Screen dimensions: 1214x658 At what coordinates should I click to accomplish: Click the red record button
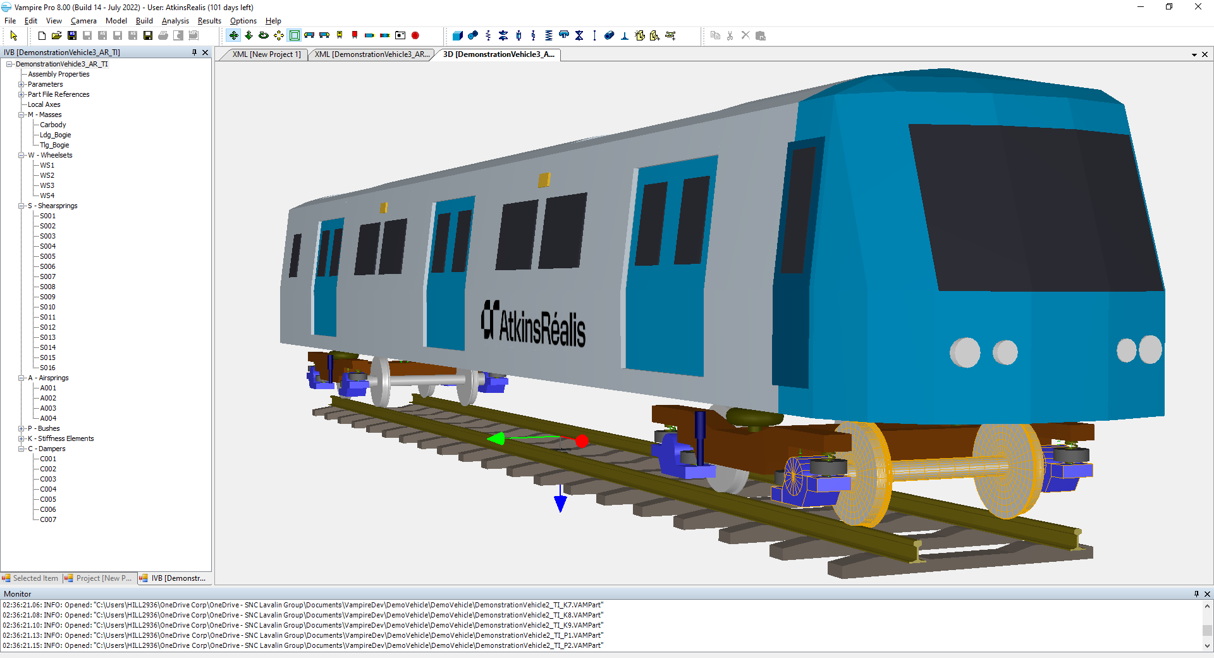coord(415,35)
